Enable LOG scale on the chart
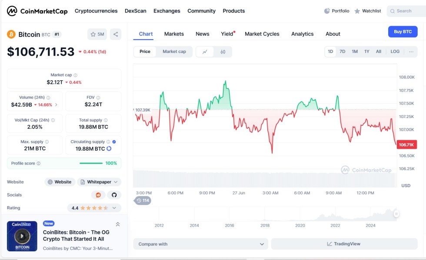 pyautogui.click(x=395, y=52)
